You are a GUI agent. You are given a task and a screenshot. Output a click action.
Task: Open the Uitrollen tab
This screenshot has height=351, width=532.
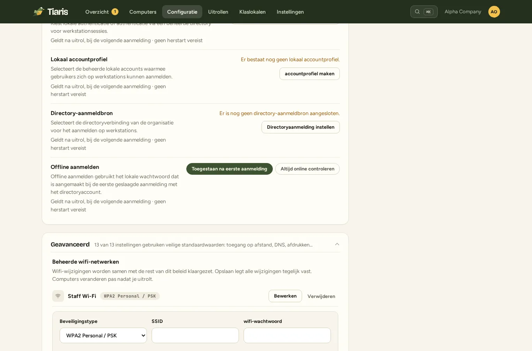pyautogui.click(x=218, y=12)
